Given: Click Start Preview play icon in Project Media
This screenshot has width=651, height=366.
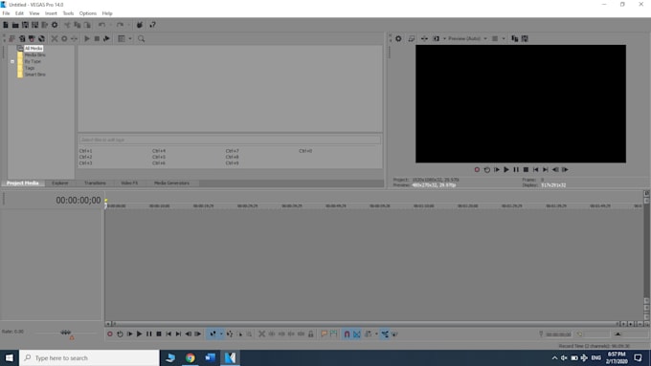Looking at the screenshot, I should point(87,38).
